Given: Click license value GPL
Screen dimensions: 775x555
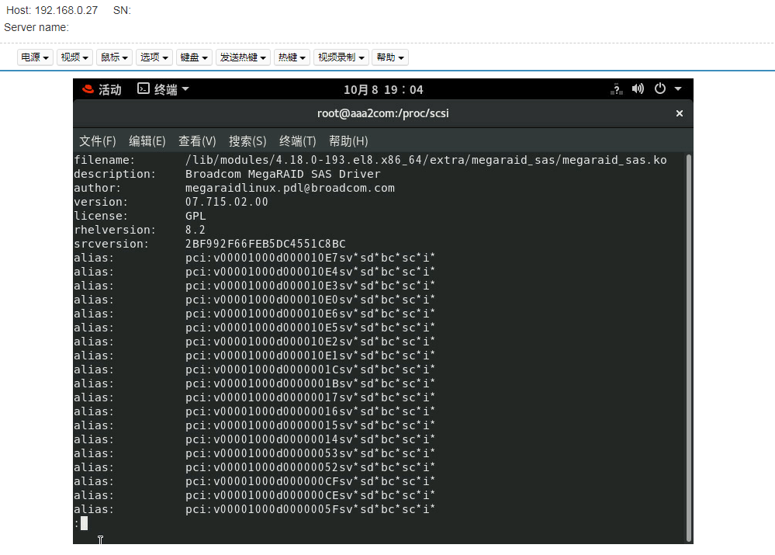Looking at the screenshot, I should [x=195, y=216].
